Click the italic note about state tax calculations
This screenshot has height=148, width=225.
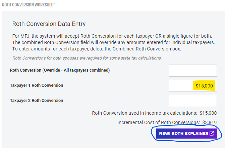87,58
